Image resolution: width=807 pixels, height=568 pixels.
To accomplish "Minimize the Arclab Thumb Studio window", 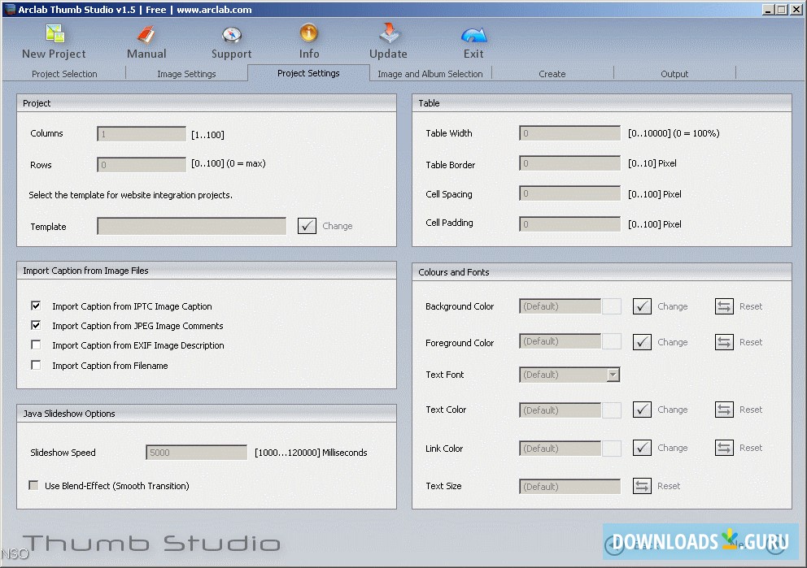I will click(x=769, y=9).
